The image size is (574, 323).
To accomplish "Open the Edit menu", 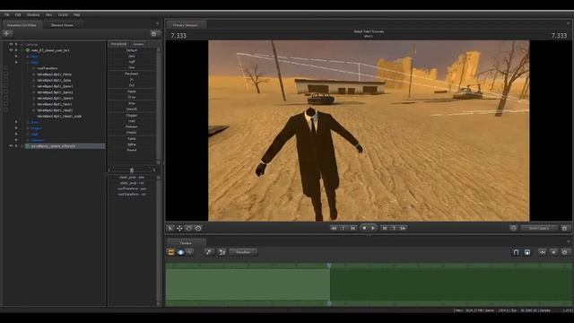I will [18, 14].
